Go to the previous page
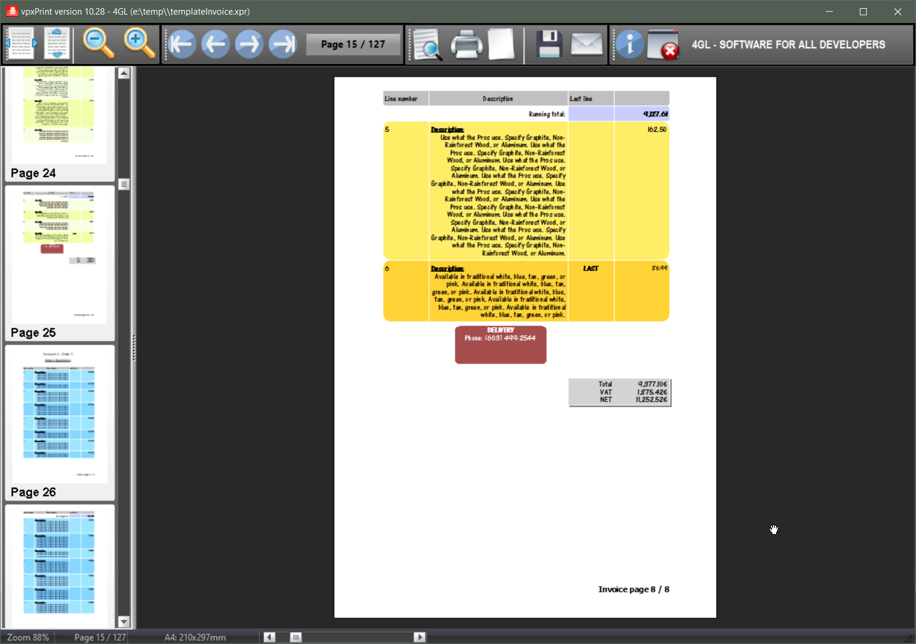The image size is (916, 644). pos(215,44)
